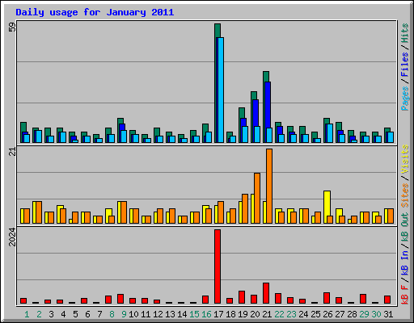The height and width of the screenshot is (323, 414).
Task: Select the tallest orange Sites bar on day 21
Action: (x=269, y=186)
